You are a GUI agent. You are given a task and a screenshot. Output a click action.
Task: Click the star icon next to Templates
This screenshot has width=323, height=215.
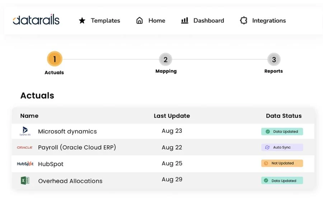[x=82, y=20]
